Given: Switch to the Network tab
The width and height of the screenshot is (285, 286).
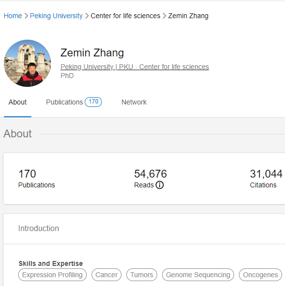Looking at the screenshot, I should [134, 102].
